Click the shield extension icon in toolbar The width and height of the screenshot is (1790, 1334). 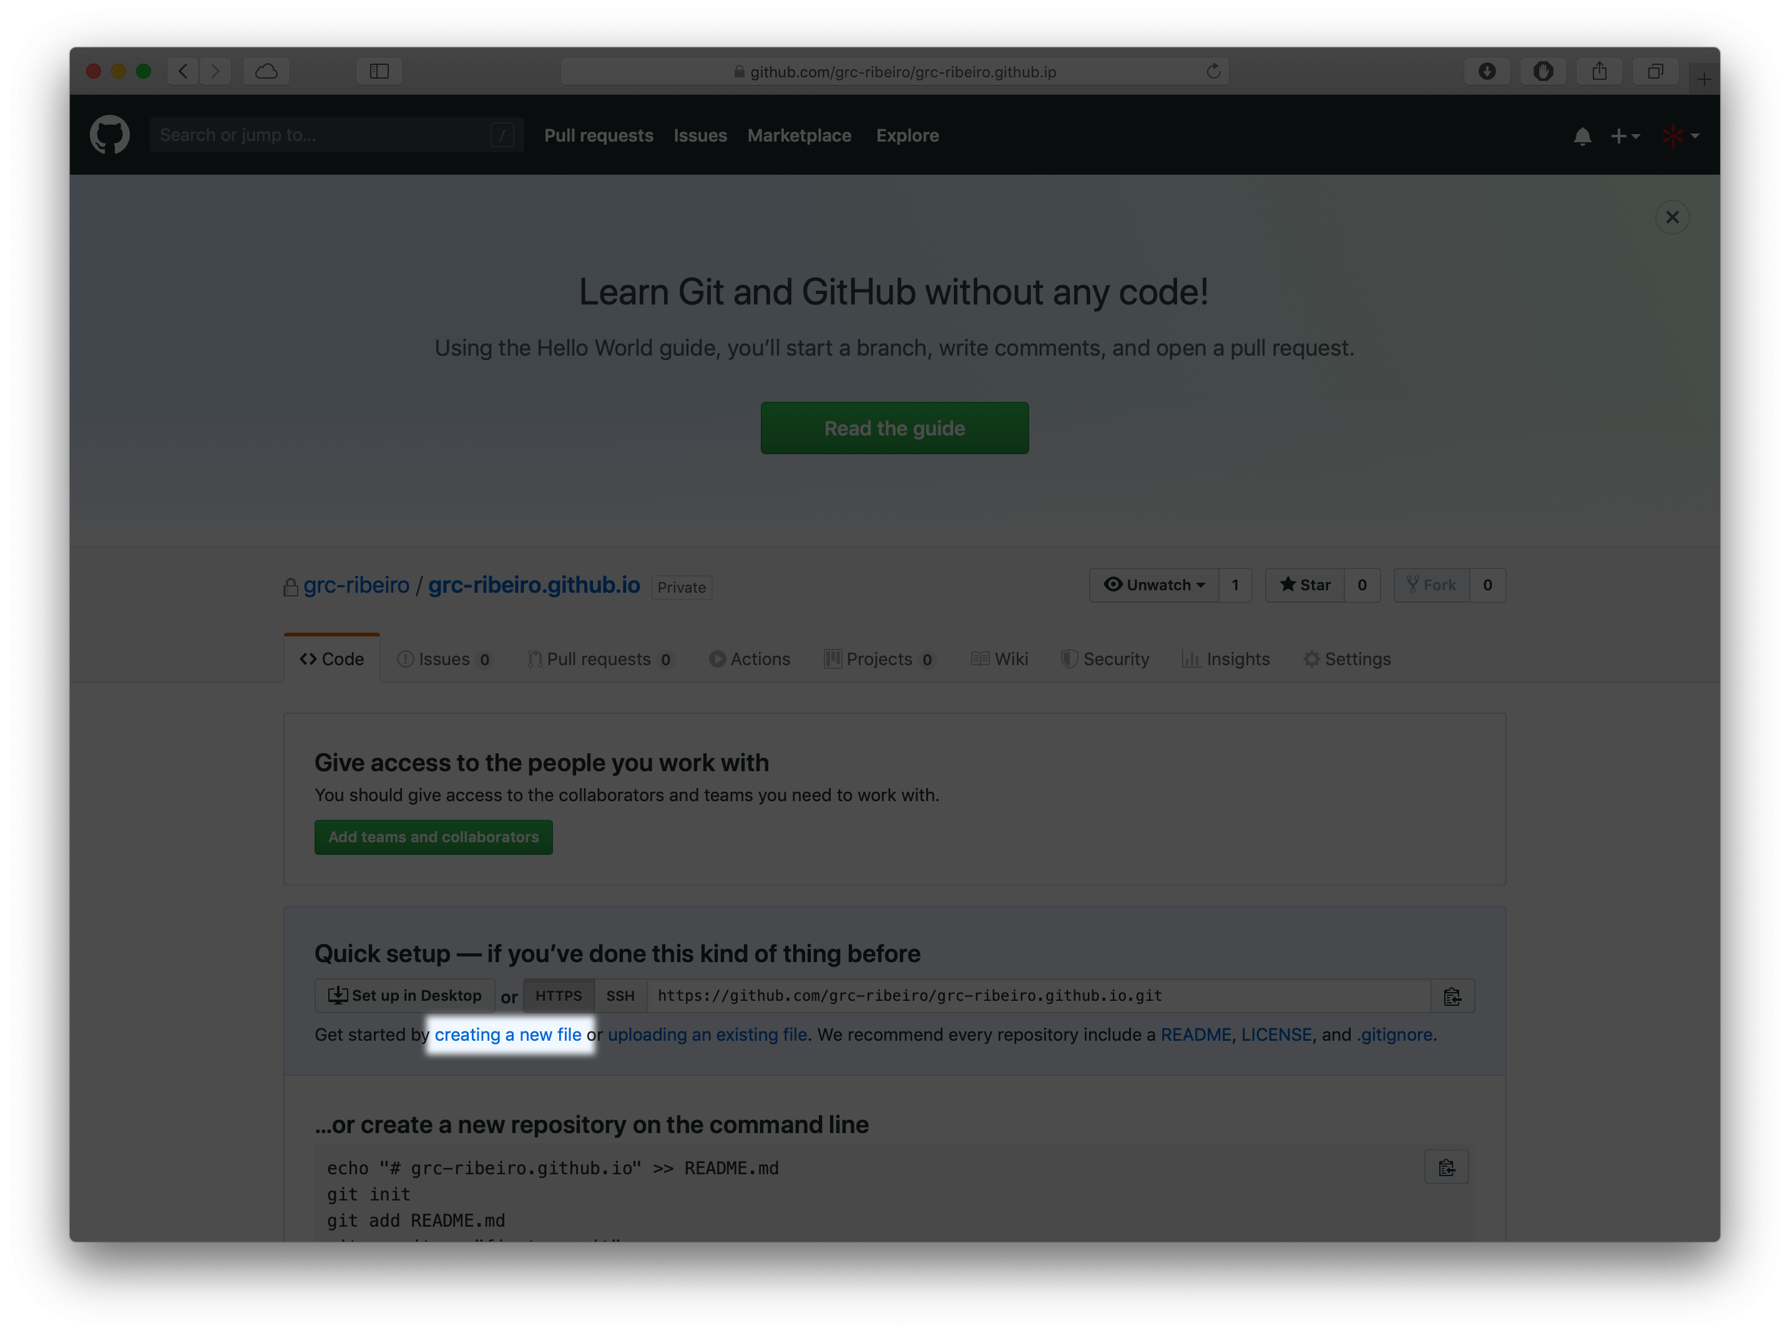click(1543, 71)
